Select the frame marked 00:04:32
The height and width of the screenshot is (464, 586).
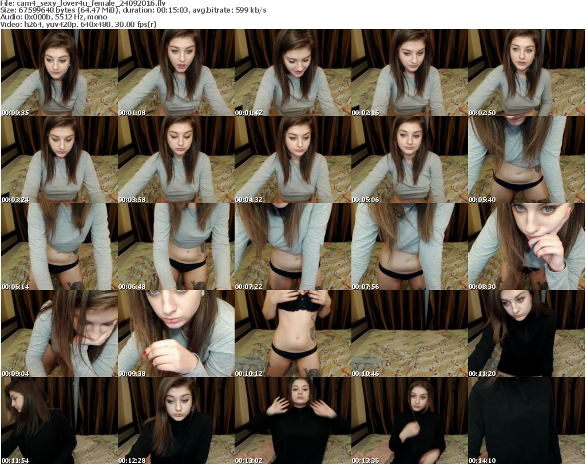[x=292, y=160]
